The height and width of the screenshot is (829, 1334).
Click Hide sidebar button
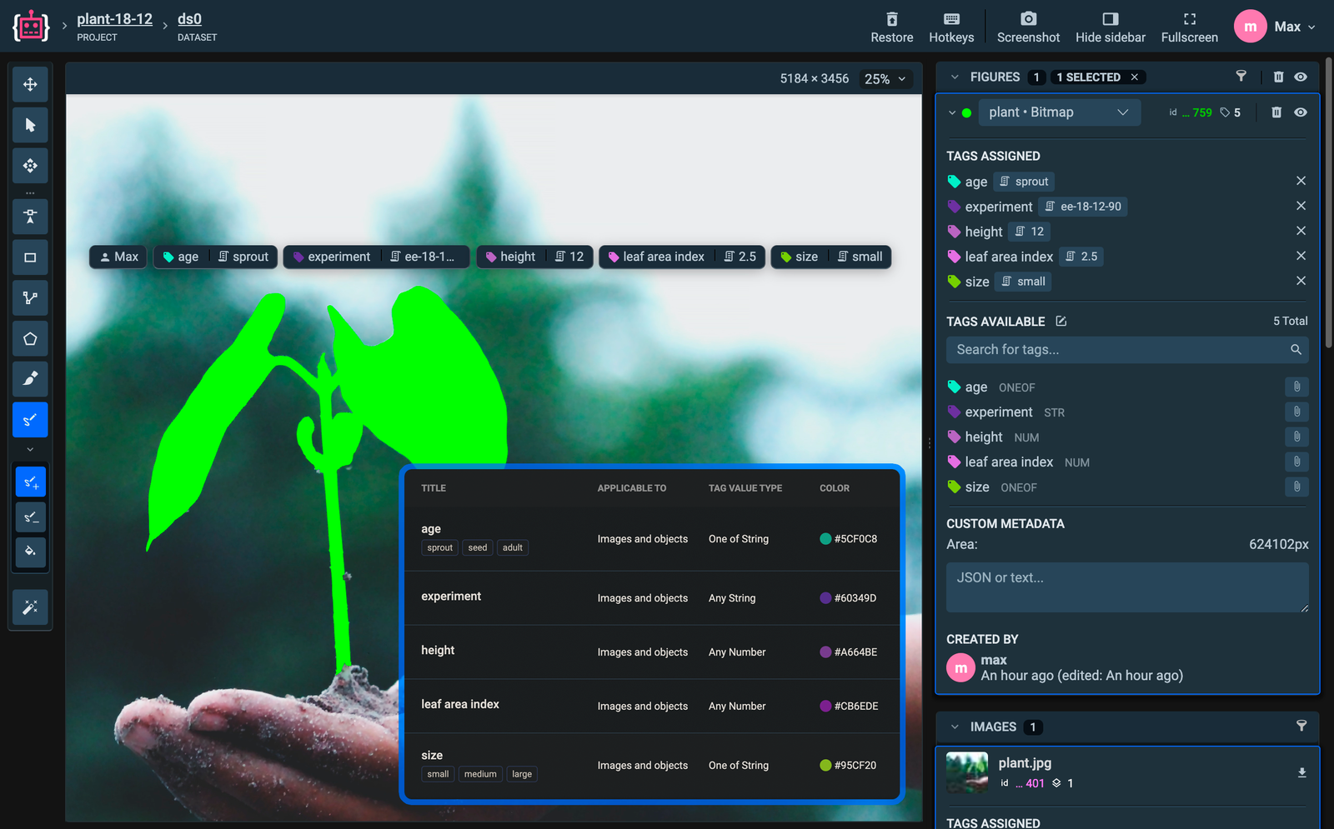(x=1110, y=26)
